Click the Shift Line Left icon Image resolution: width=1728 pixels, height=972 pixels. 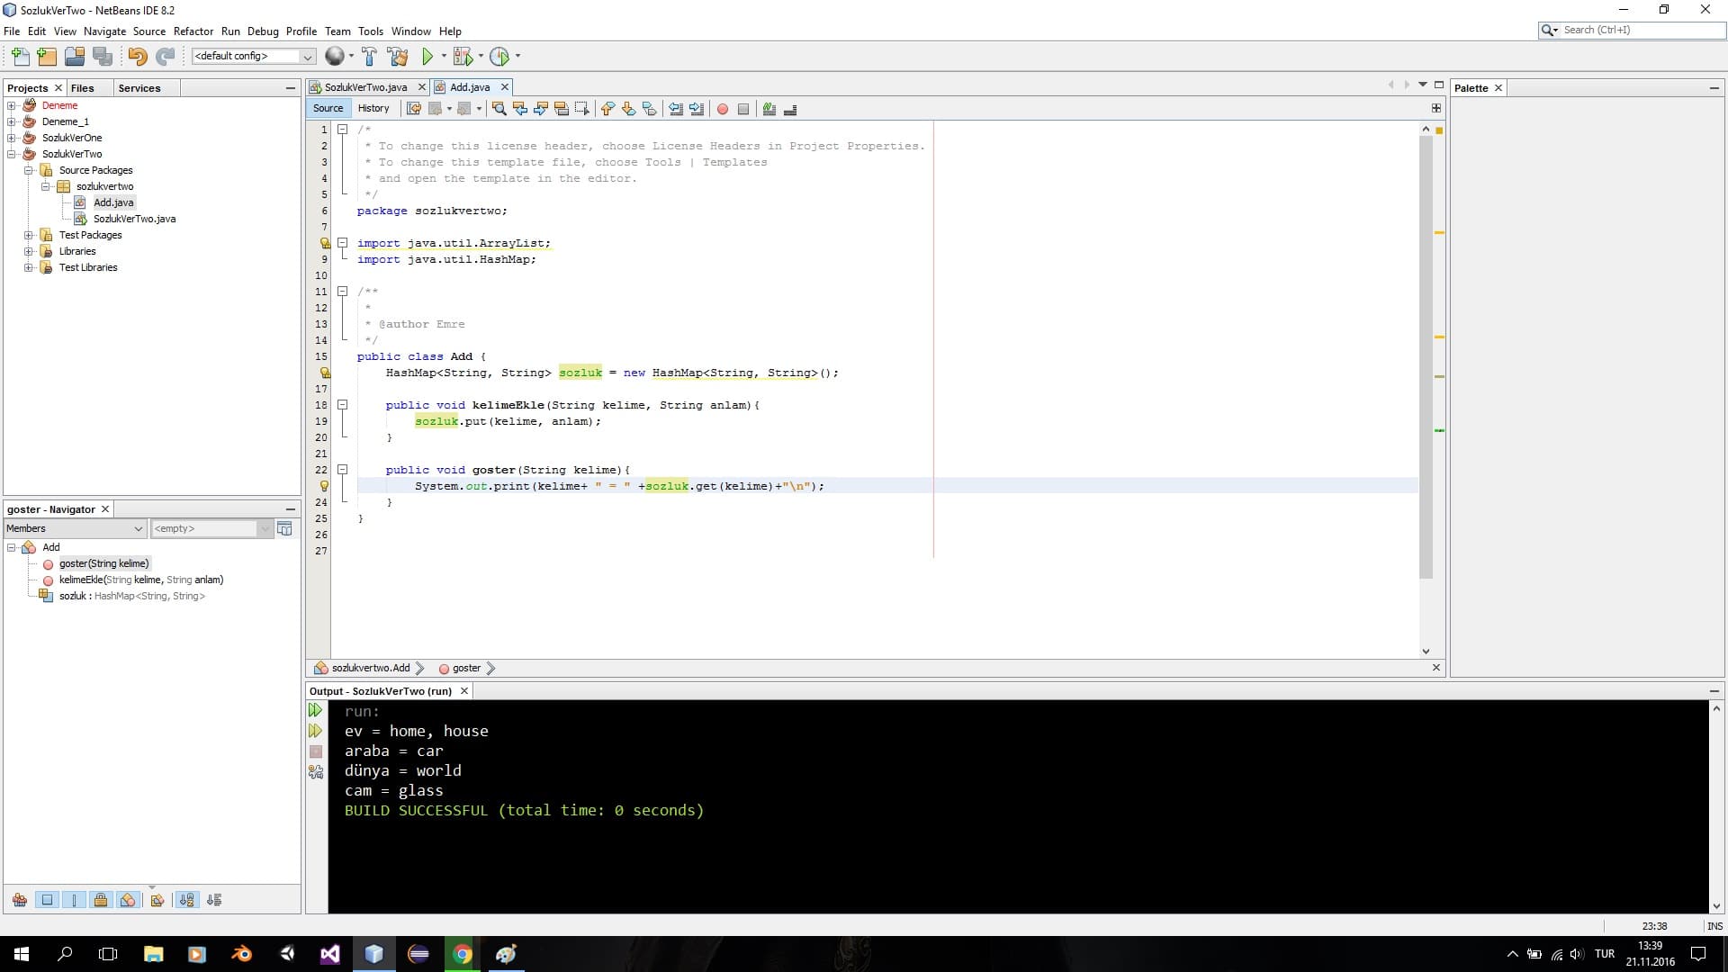tap(676, 109)
